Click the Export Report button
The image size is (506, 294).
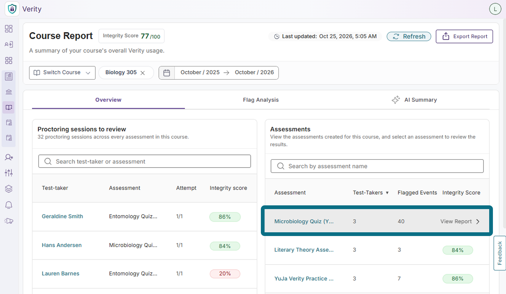(x=464, y=36)
